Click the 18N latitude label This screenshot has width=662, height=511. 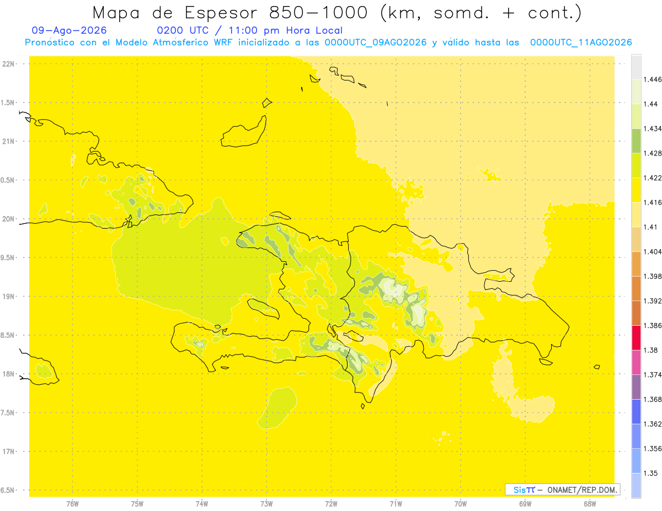click(x=8, y=374)
